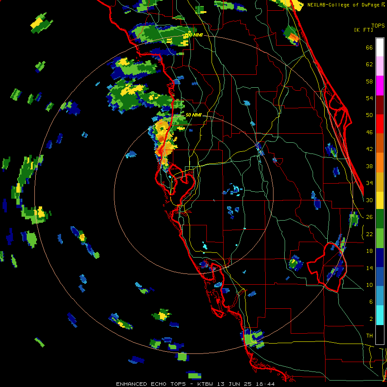Viewport: 387px width, 387px height.
Task: Click the bright yellow legend swatch
Action: 380,200
